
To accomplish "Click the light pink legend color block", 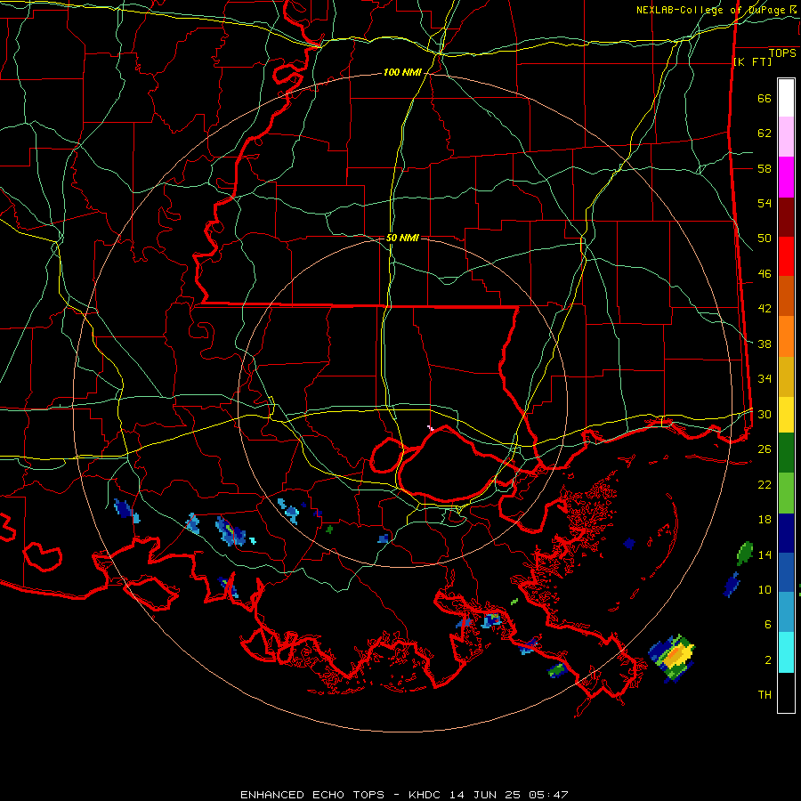I will coord(786,136).
